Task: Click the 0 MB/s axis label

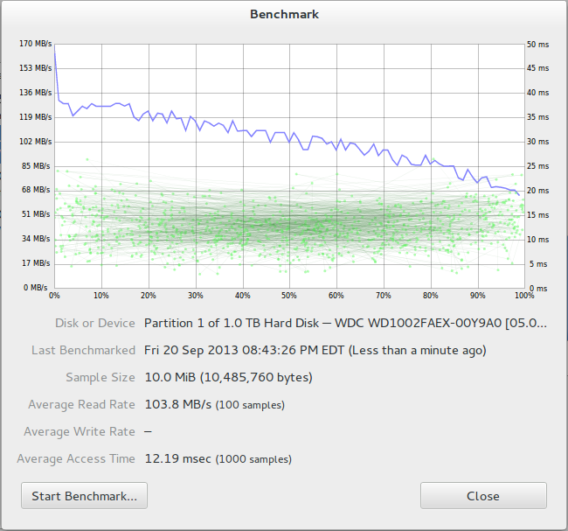Action: (x=36, y=288)
